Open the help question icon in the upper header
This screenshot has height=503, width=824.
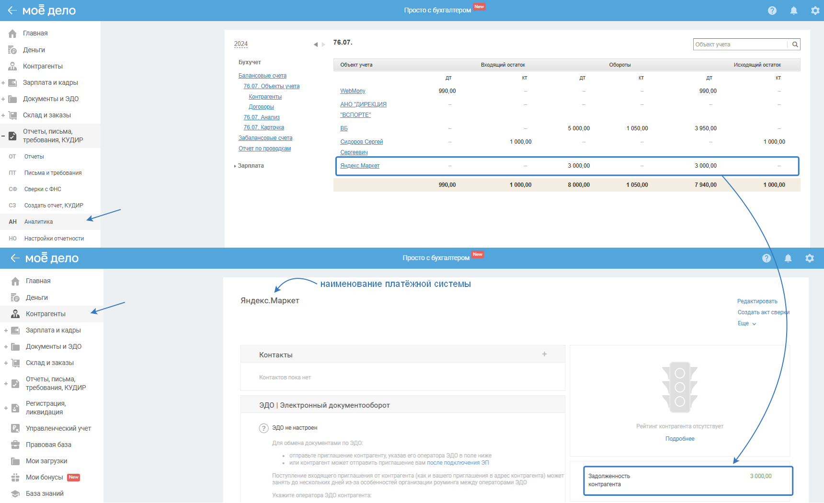pyautogui.click(x=772, y=11)
